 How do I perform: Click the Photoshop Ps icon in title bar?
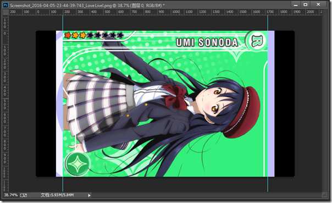point(5,5)
